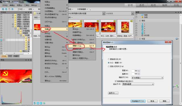Click the 快速搜索 search field
Screen dimensions: 182x106
click(119, 13)
